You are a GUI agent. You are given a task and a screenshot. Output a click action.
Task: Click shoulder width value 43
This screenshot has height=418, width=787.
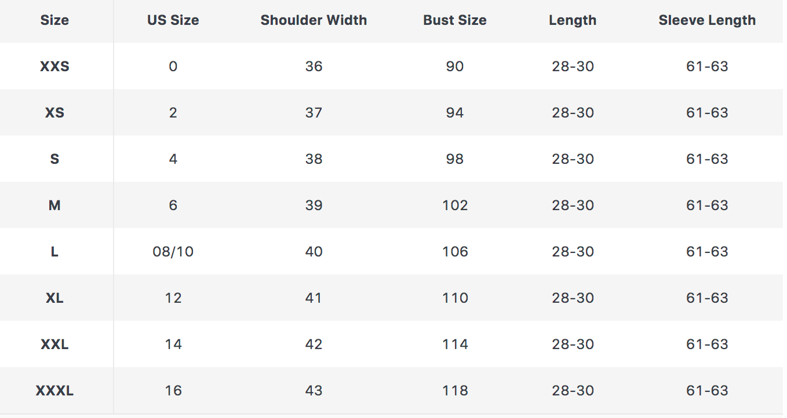tap(314, 391)
